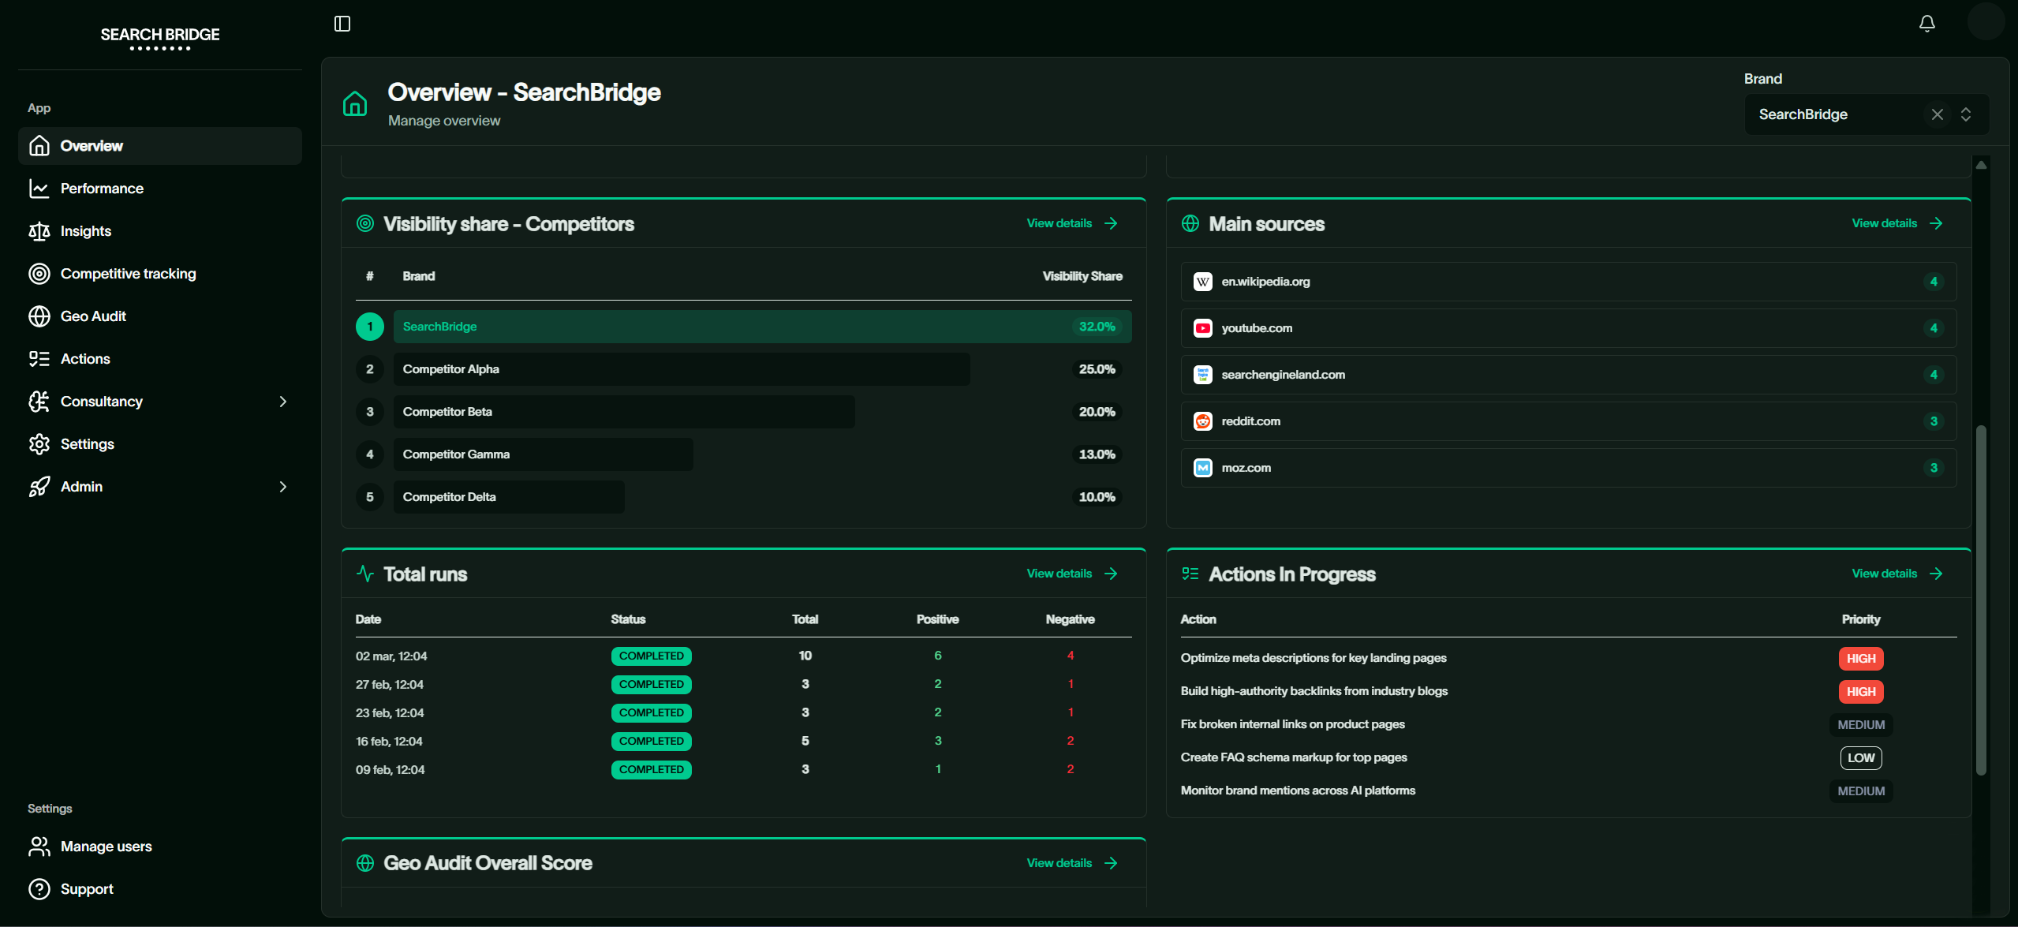Click the 32.0% visibility share value
The image size is (2018, 927).
tap(1097, 327)
